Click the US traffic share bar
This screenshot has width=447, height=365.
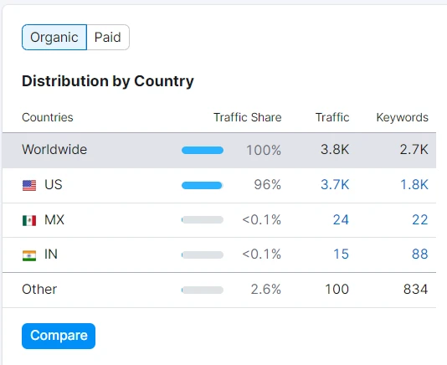203,185
